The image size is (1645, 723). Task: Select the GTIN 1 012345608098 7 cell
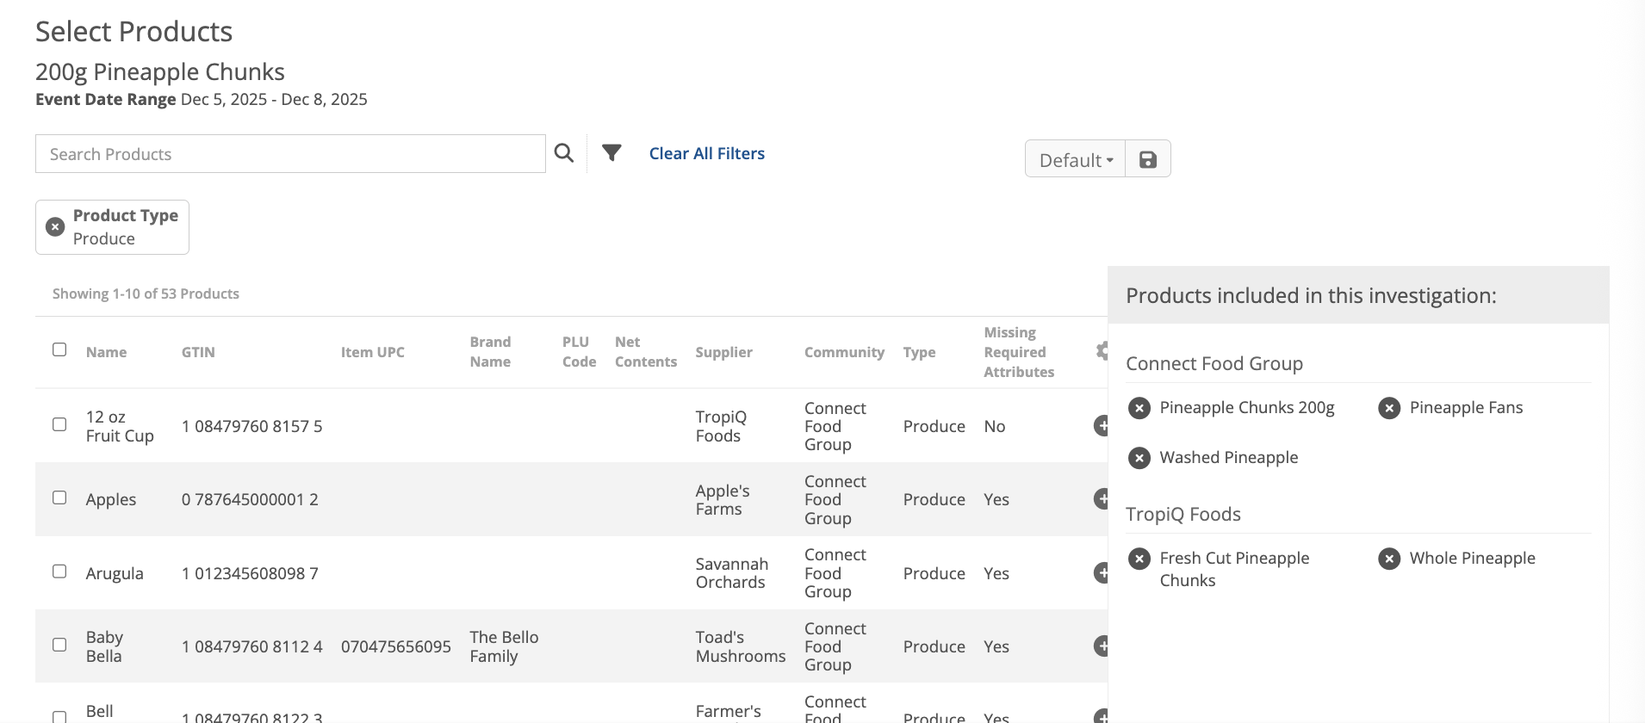click(x=250, y=573)
